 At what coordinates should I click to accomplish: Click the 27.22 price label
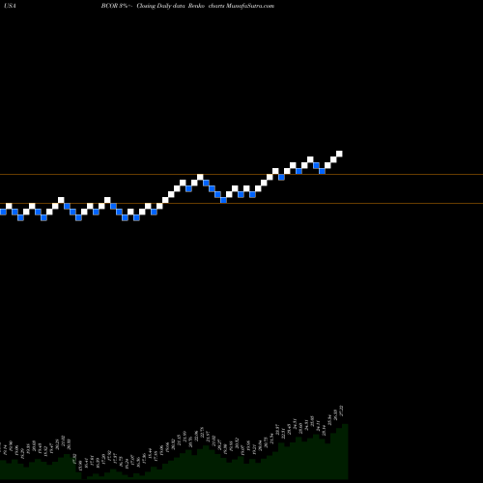point(341,411)
